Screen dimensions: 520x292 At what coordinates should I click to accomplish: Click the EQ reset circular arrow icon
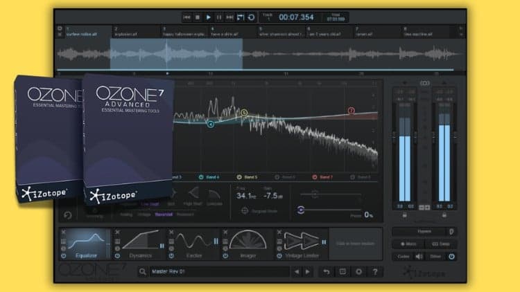[x=68, y=215]
